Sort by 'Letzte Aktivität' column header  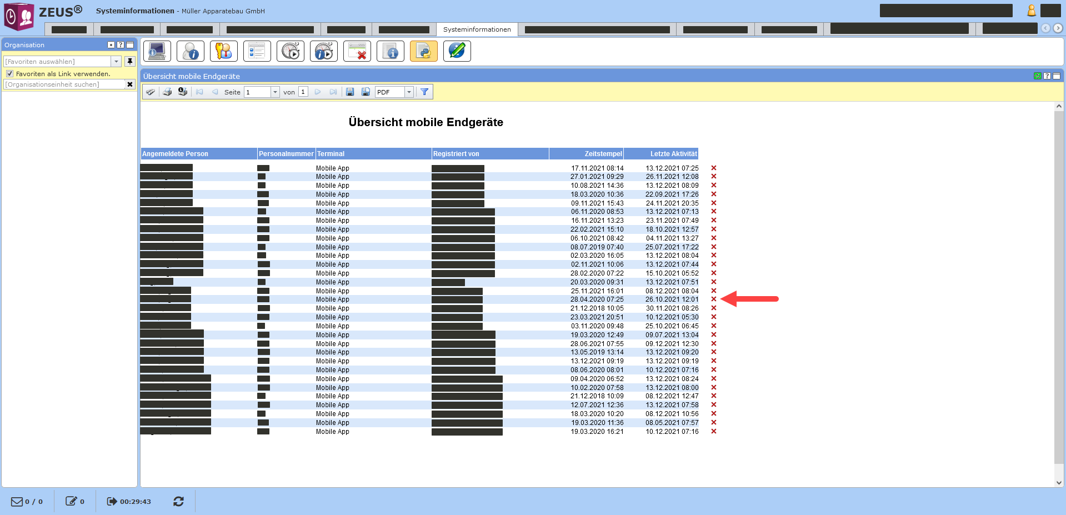pos(673,154)
